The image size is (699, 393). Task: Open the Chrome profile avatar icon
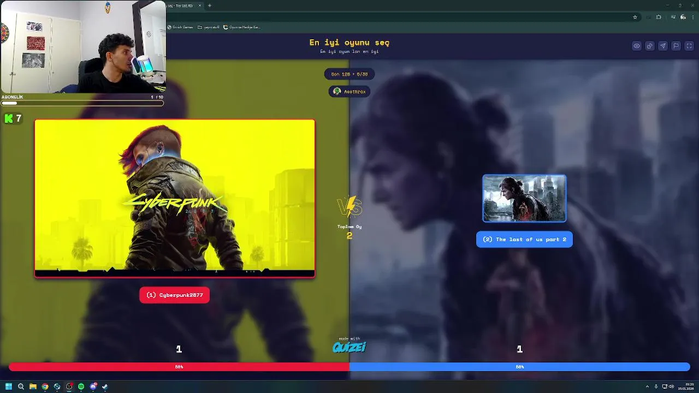683,17
